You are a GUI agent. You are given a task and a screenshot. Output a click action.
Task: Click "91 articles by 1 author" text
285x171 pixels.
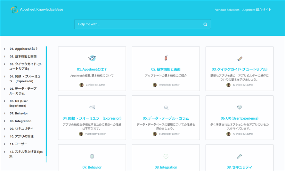[x=95, y=134]
